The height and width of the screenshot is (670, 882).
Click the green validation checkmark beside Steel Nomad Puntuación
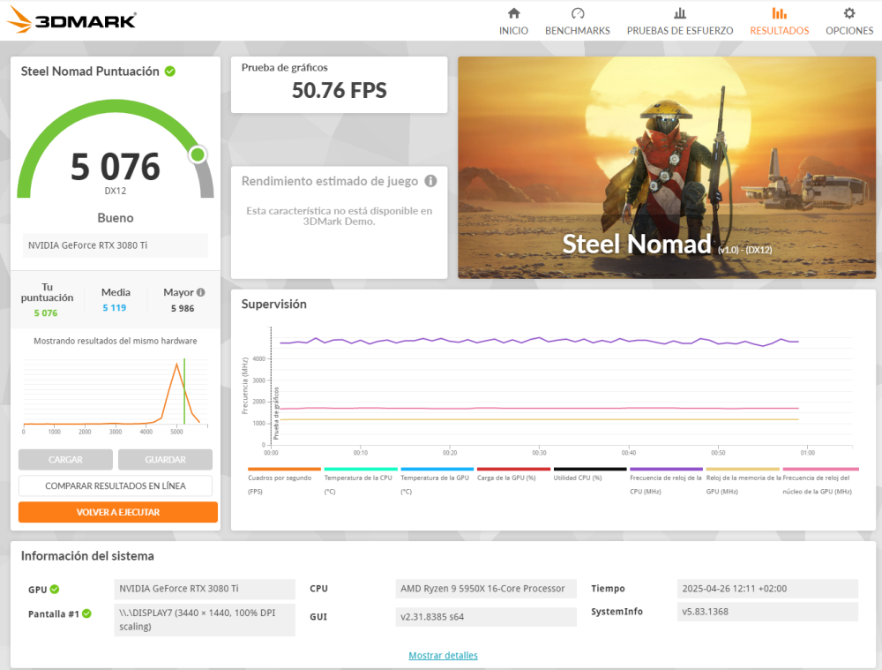[x=170, y=72]
